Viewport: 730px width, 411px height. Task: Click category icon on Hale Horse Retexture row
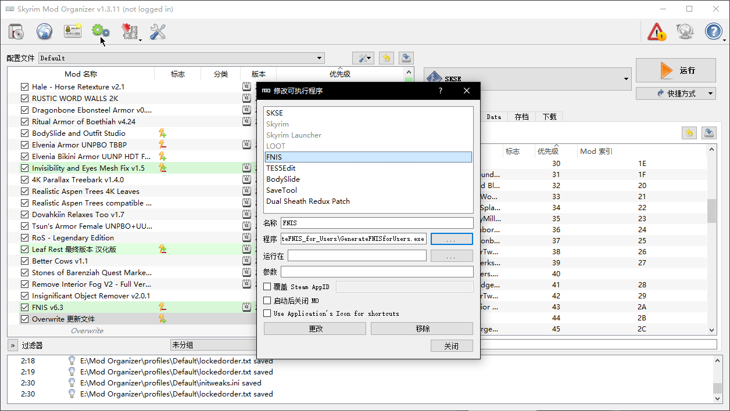click(x=246, y=86)
